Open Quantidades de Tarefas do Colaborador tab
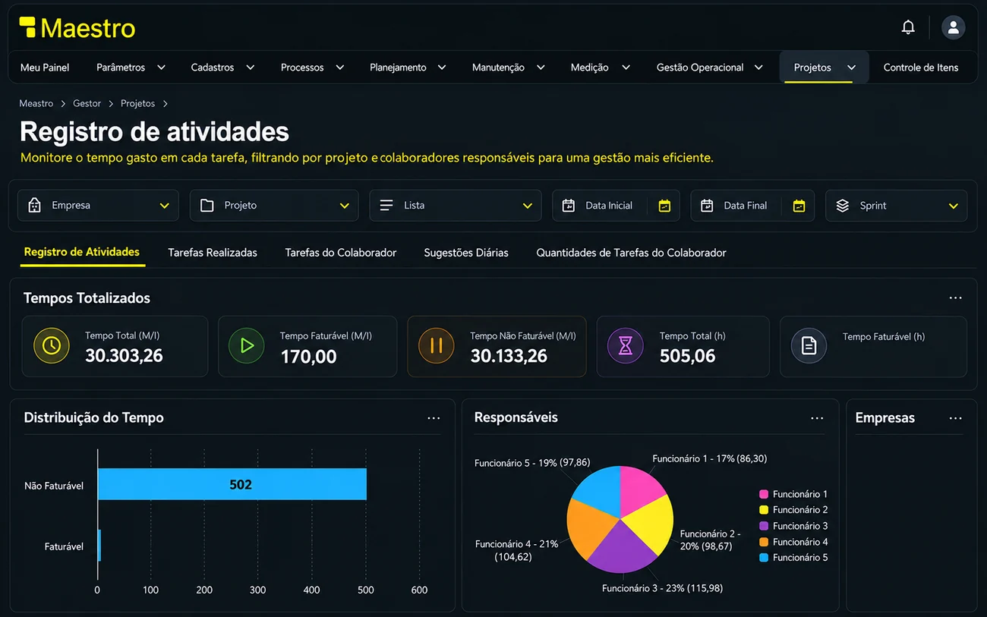The image size is (987, 617). pyautogui.click(x=631, y=253)
